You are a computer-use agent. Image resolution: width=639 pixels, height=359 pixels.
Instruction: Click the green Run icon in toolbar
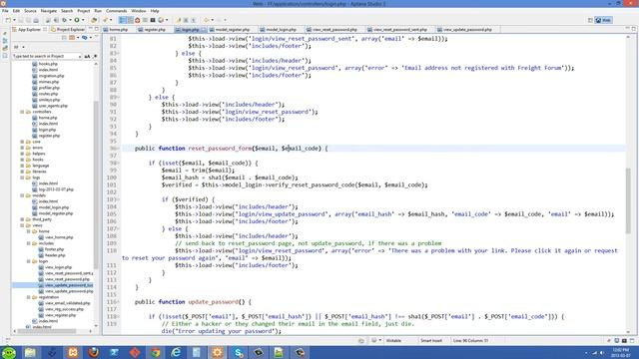coord(77,20)
